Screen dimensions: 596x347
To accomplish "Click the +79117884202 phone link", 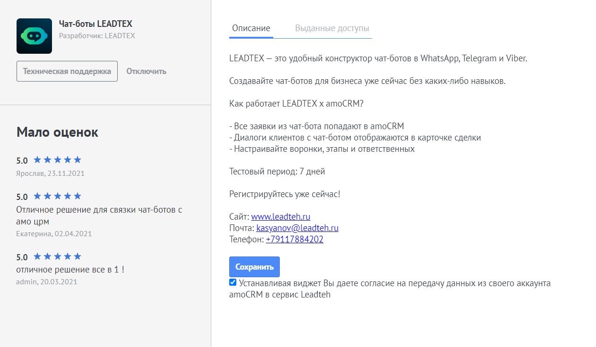I will 294,240.
